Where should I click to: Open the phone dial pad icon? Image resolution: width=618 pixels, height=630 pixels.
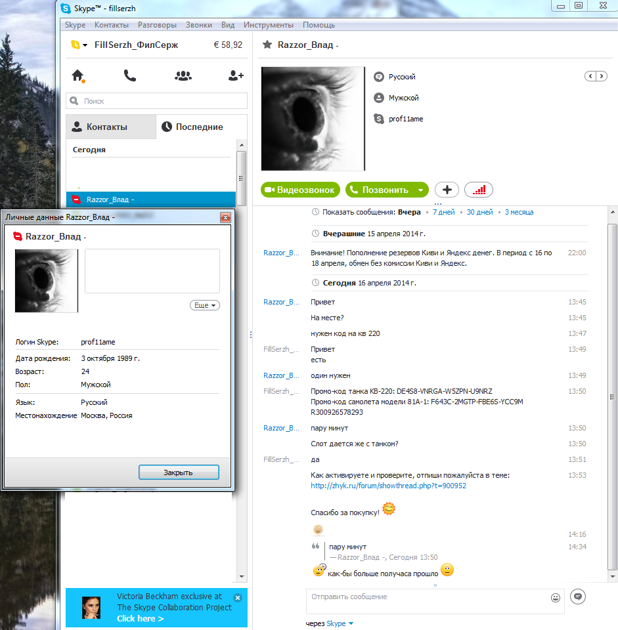pyautogui.click(x=129, y=75)
